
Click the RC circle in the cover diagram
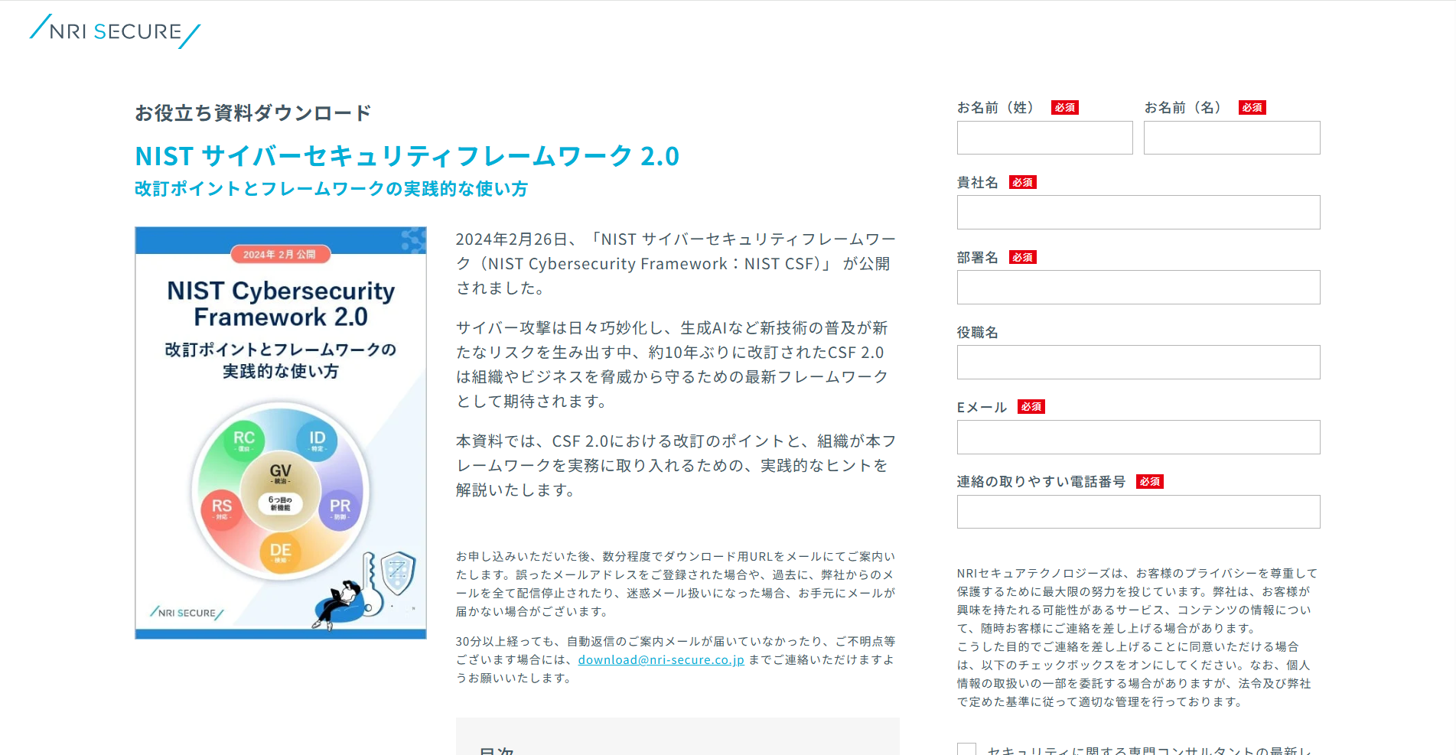coord(244,439)
